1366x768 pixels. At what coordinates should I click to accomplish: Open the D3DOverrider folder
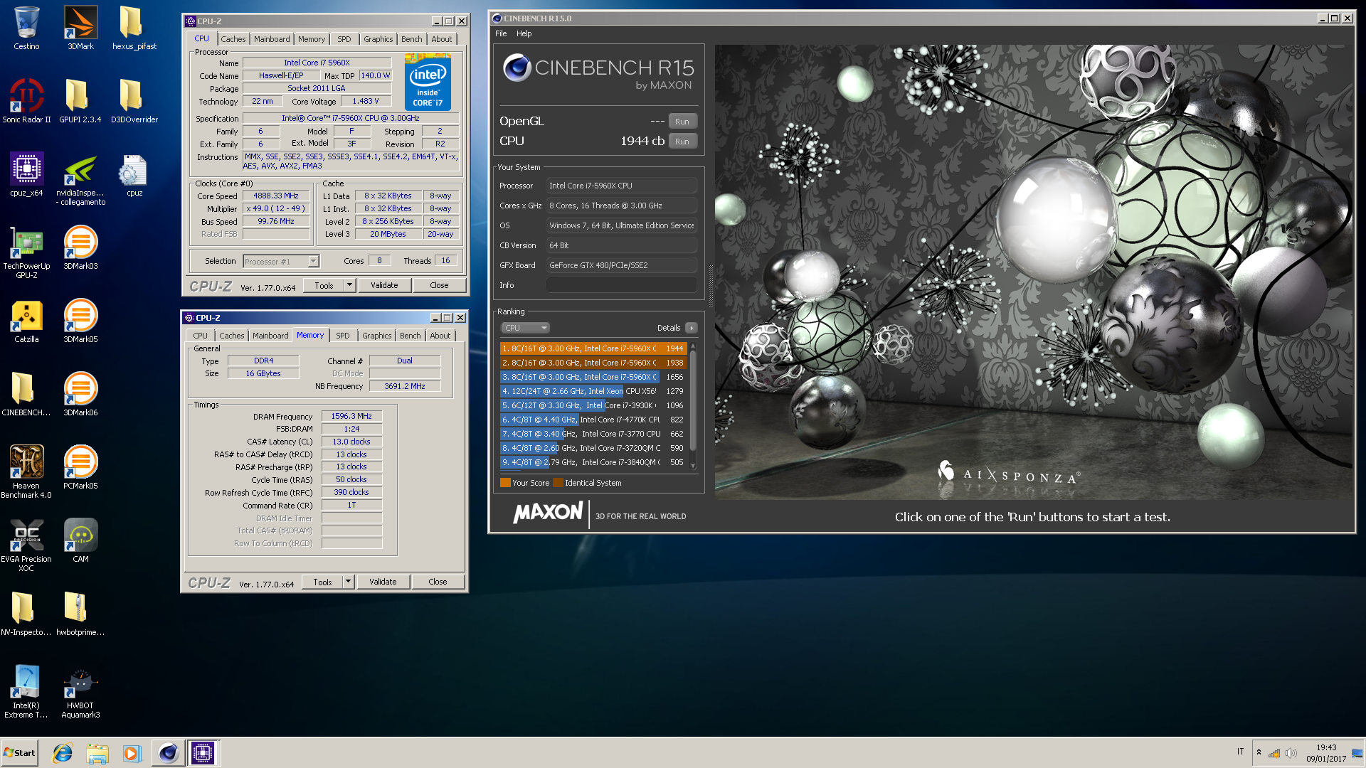tap(134, 101)
